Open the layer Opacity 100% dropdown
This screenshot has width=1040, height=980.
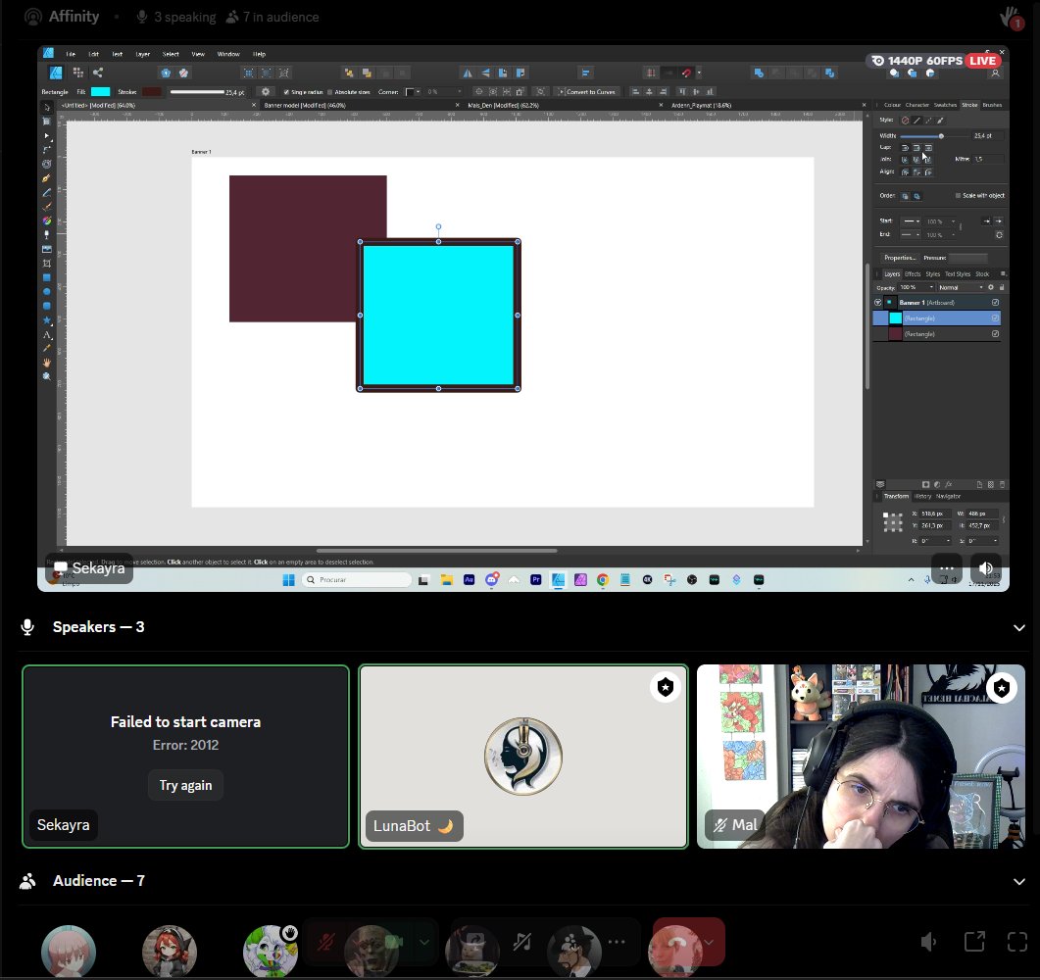pos(916,287)
